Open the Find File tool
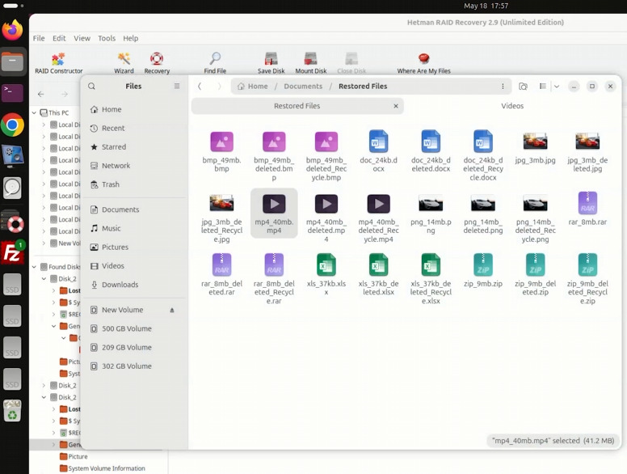Image resolution: width=627 pixels, height=474 pixels. click(215, 63)
